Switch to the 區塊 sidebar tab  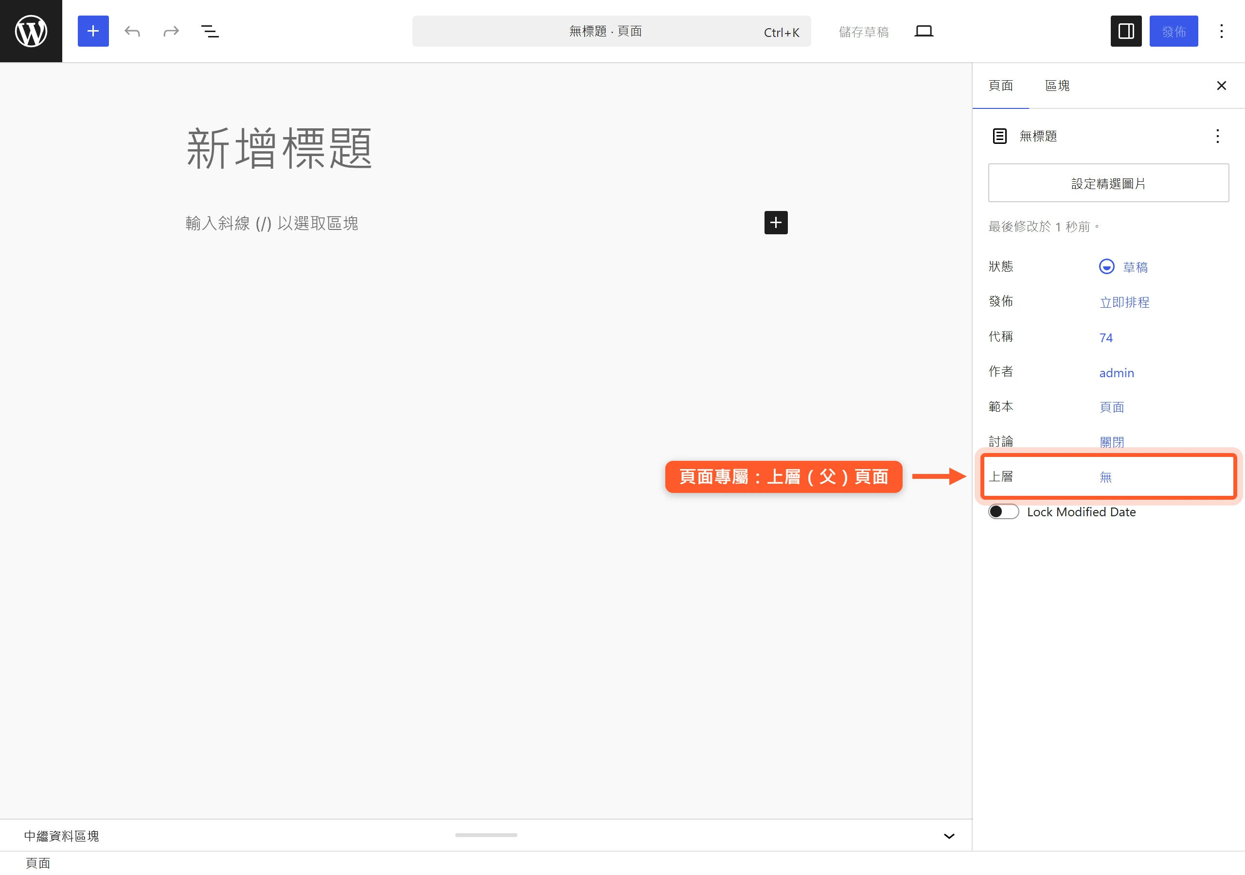[1057, 86]
